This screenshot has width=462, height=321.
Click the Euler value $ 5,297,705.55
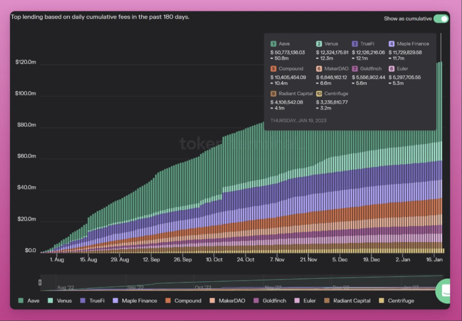click(405, 77)
